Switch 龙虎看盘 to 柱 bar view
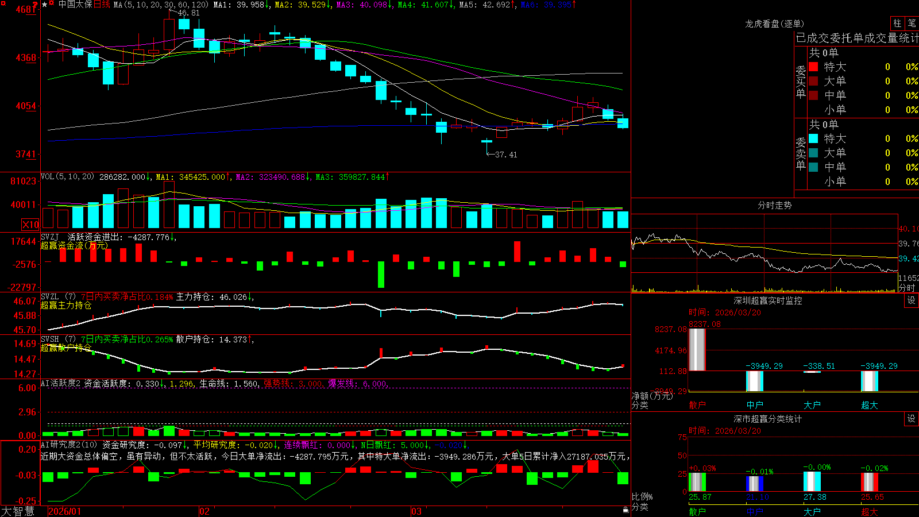The image size is (919, 517). [897, 23]
